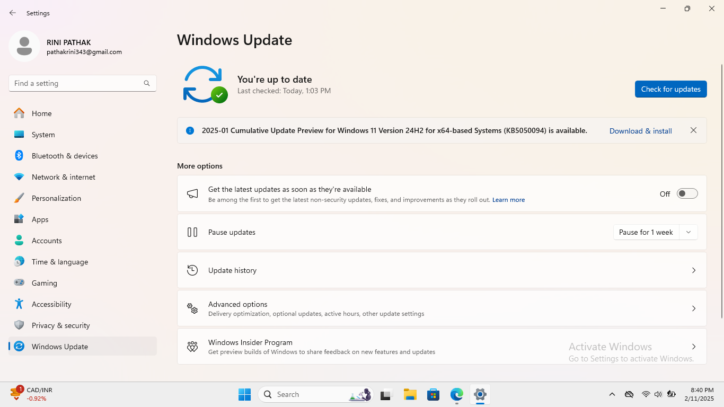This screenshot has width=724, height=407.
Task: Click Download & install for KB5050094
Action: tap(641, 131)
